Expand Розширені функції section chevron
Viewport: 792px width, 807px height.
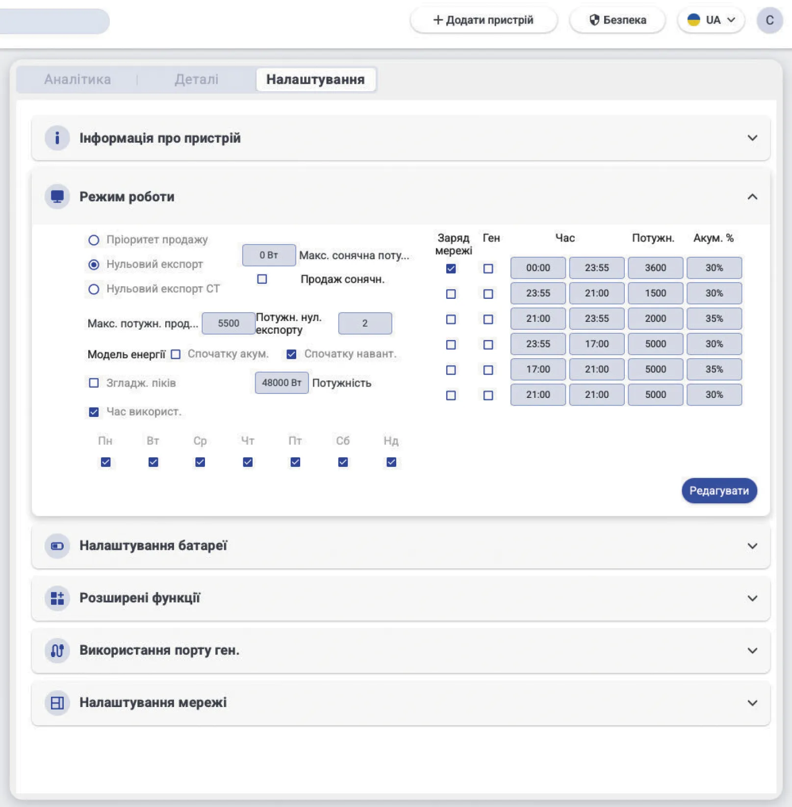coord(752,598)
